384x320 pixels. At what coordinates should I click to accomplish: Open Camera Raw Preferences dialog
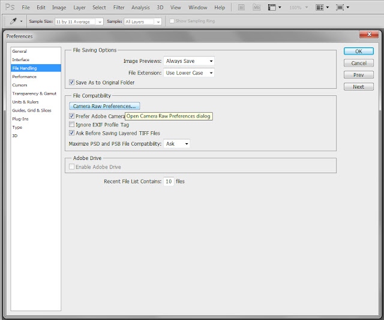point(104,106)
